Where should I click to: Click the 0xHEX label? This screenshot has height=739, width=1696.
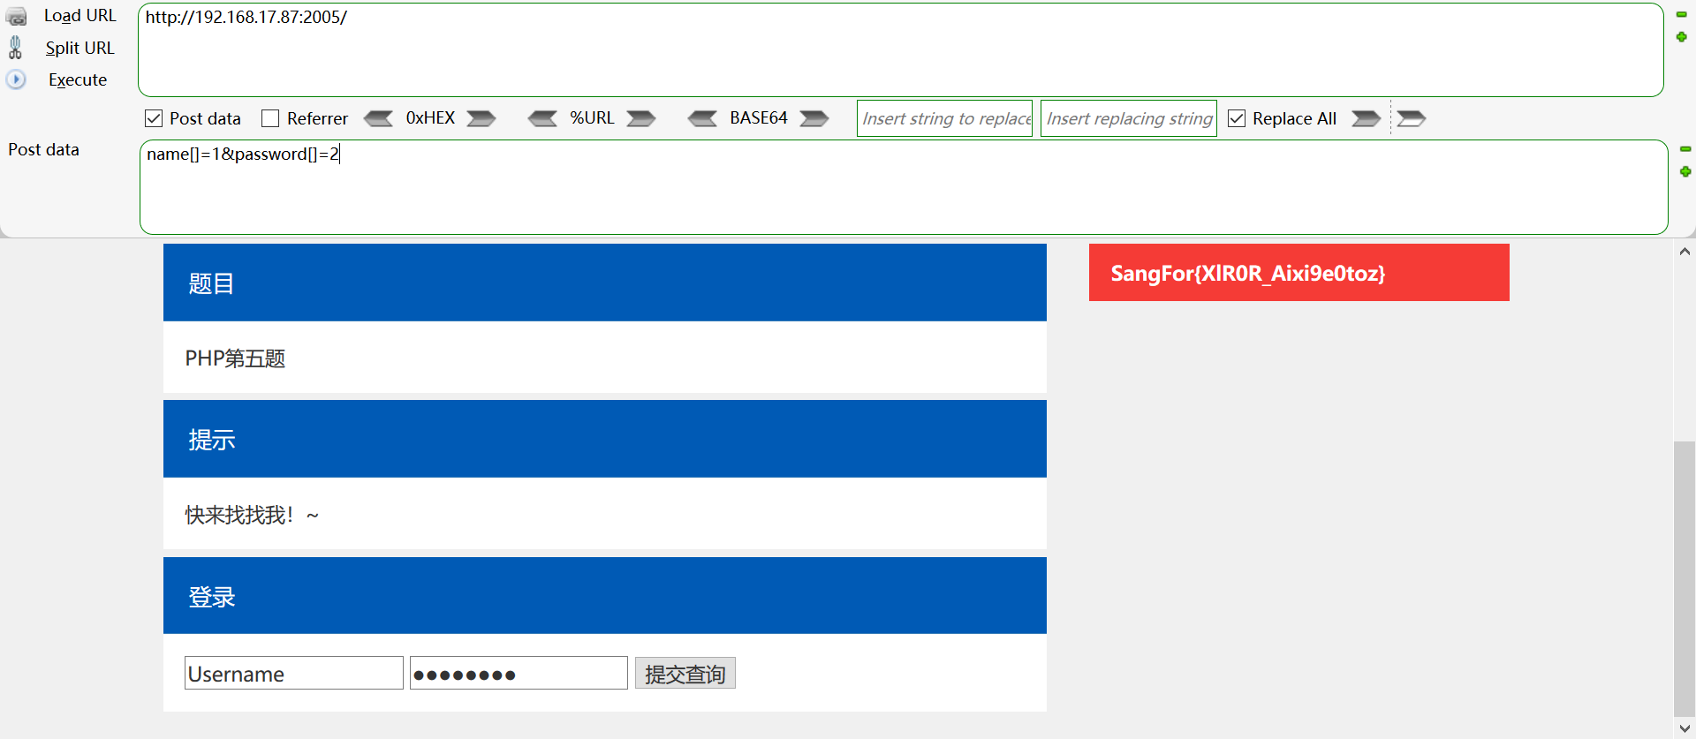point(431,118)
